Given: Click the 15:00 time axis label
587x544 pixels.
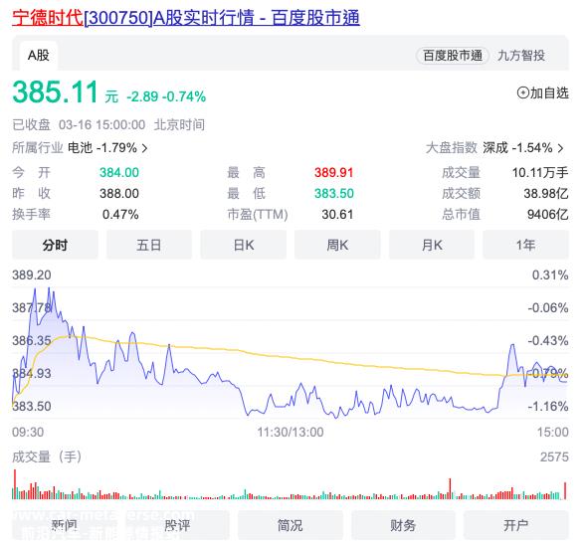Looking at the screenshot, I should tap(553, 433).
